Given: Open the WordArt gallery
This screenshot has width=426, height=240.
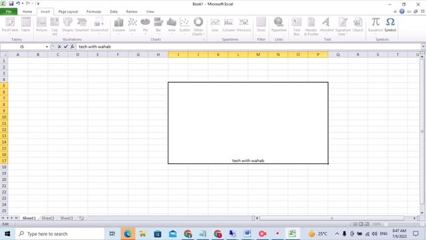Looking at the screenshot, I should point(327,25).
